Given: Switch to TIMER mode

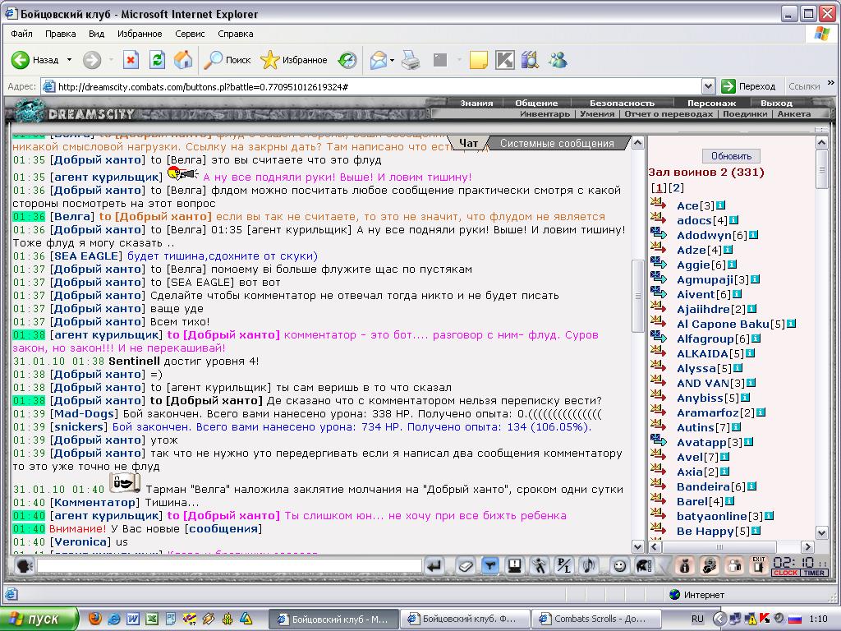Looking at the screenshot, I should point(814,573).
